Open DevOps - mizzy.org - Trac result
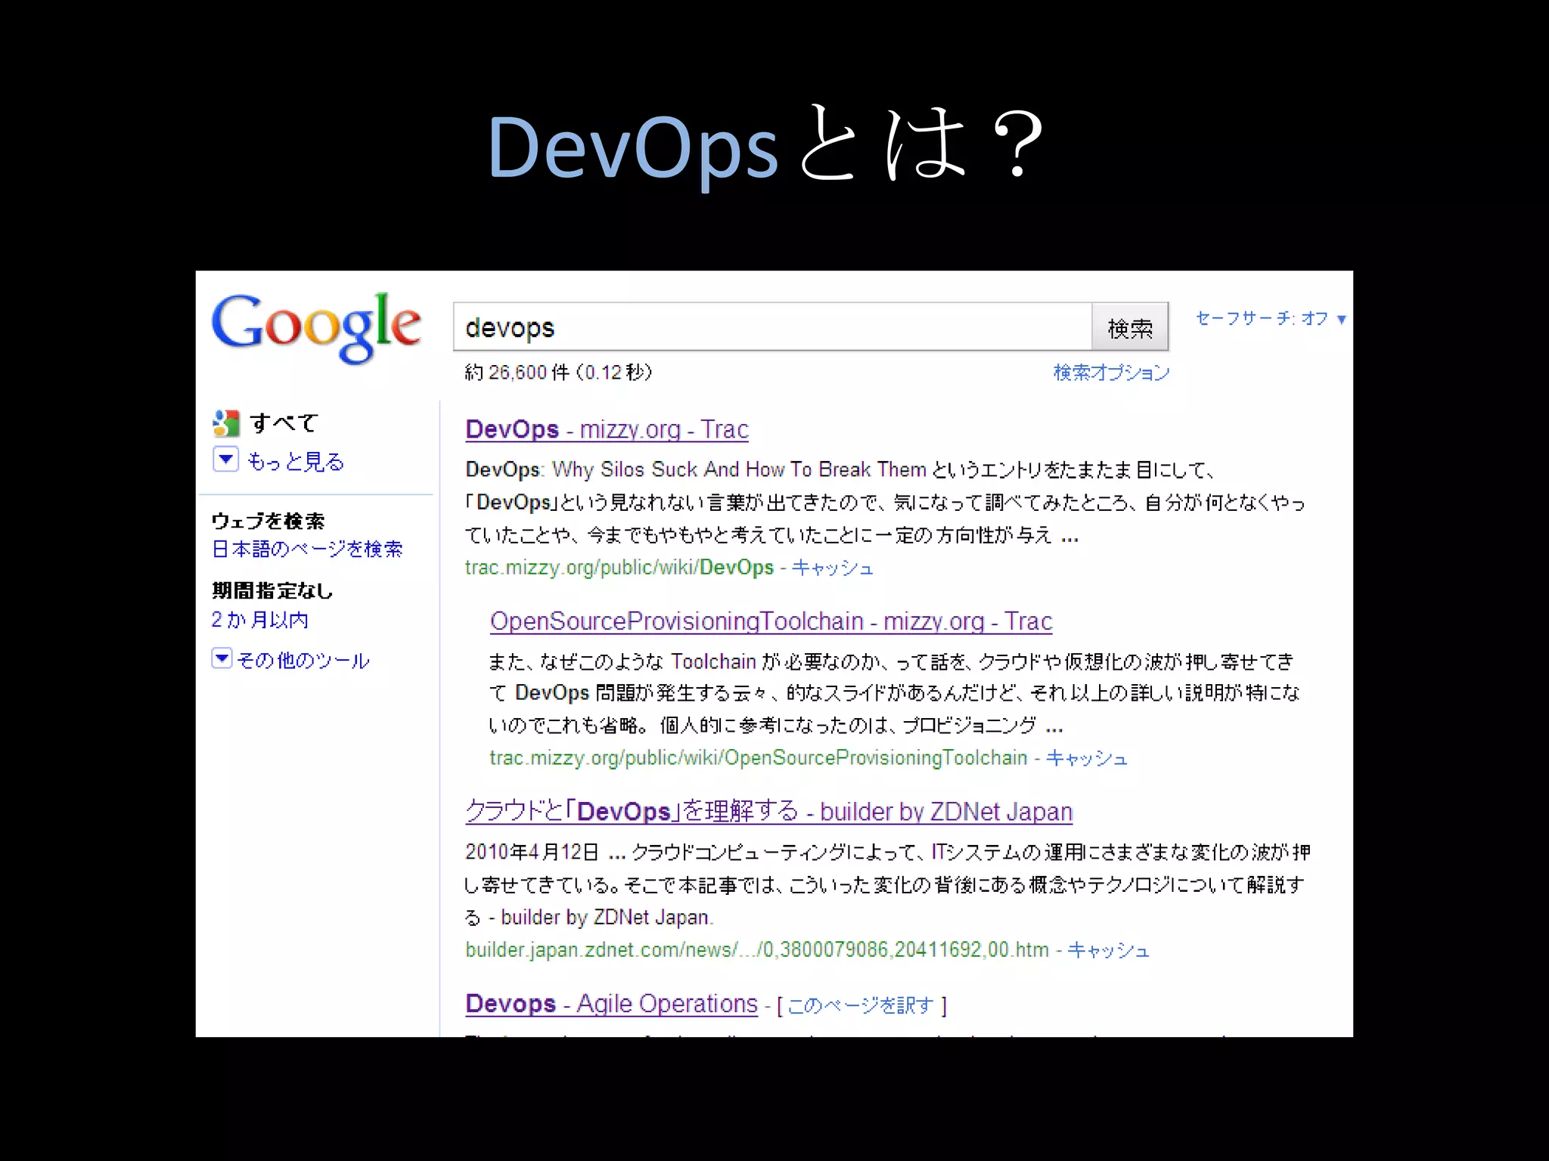Viewport: 1549px width, 1161px height. (x=607, y=429)
